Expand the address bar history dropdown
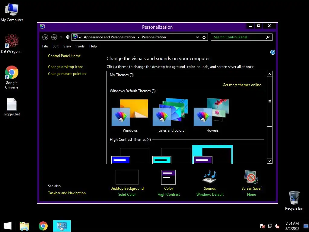The image size is (309, 232). tap(197, 37)
